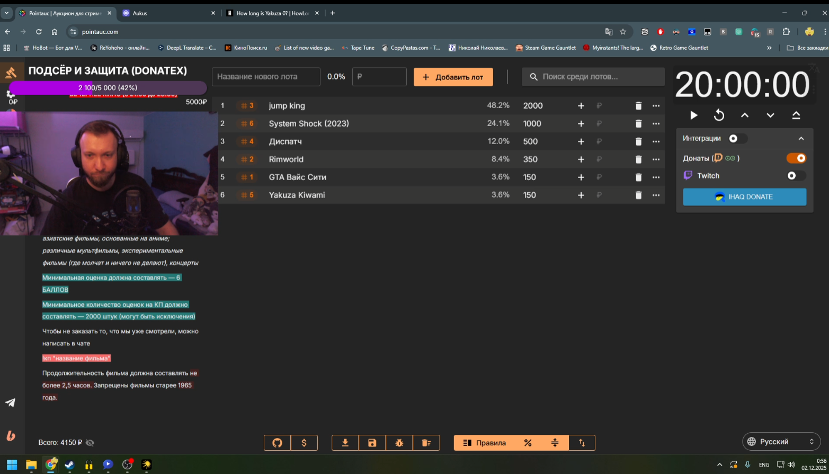This screenshot has width=829, height=474.
Task: Show hidden bookmarks with double chevron
Action: tap(769, 48)
